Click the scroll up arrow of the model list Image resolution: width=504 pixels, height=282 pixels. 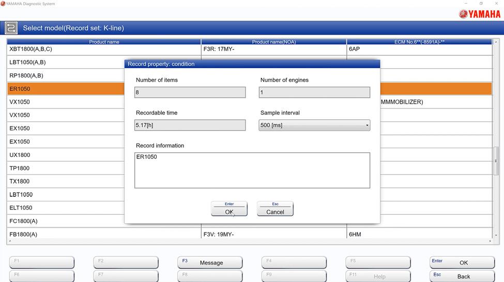coord(496,42)
